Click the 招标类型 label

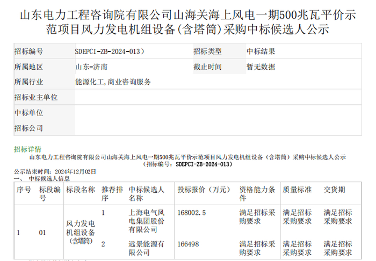(x=208, y=52)
